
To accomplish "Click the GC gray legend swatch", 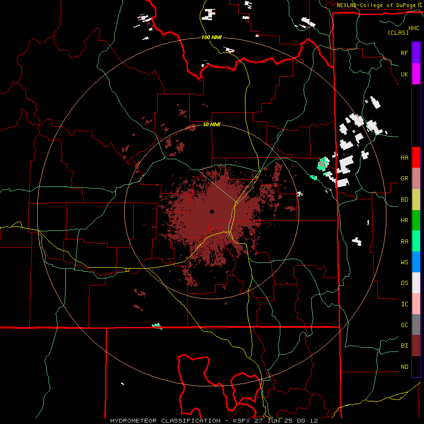I will 416,325.
